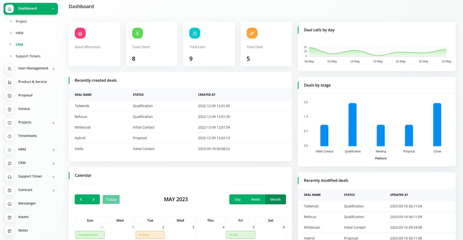The width and height of the screenshot is (463, 240).
Task: Switch calendar to Day view
Action: (x=238, y=199)
